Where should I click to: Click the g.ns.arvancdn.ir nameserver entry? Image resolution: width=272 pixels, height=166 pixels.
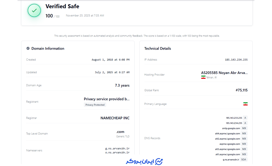117,149
